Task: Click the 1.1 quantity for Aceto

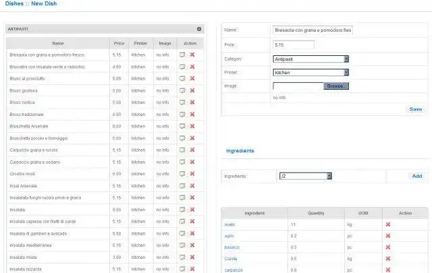Action: point(293,224)
